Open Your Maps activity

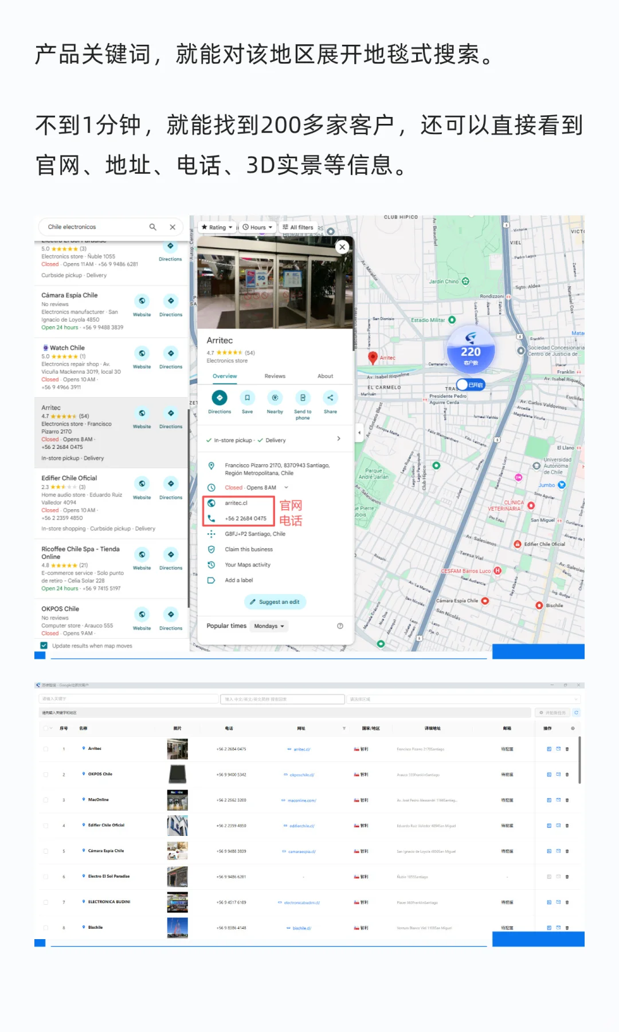[x=248, y=565]
